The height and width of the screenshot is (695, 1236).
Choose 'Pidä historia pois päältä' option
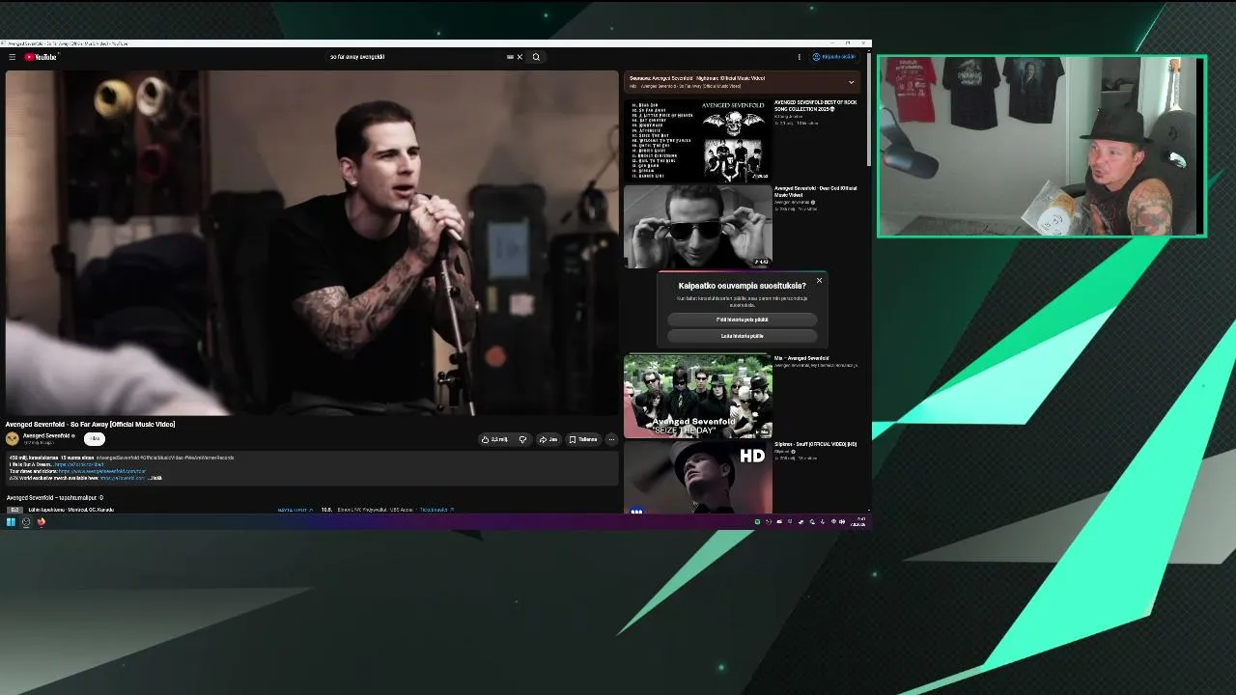pos(742,320)
